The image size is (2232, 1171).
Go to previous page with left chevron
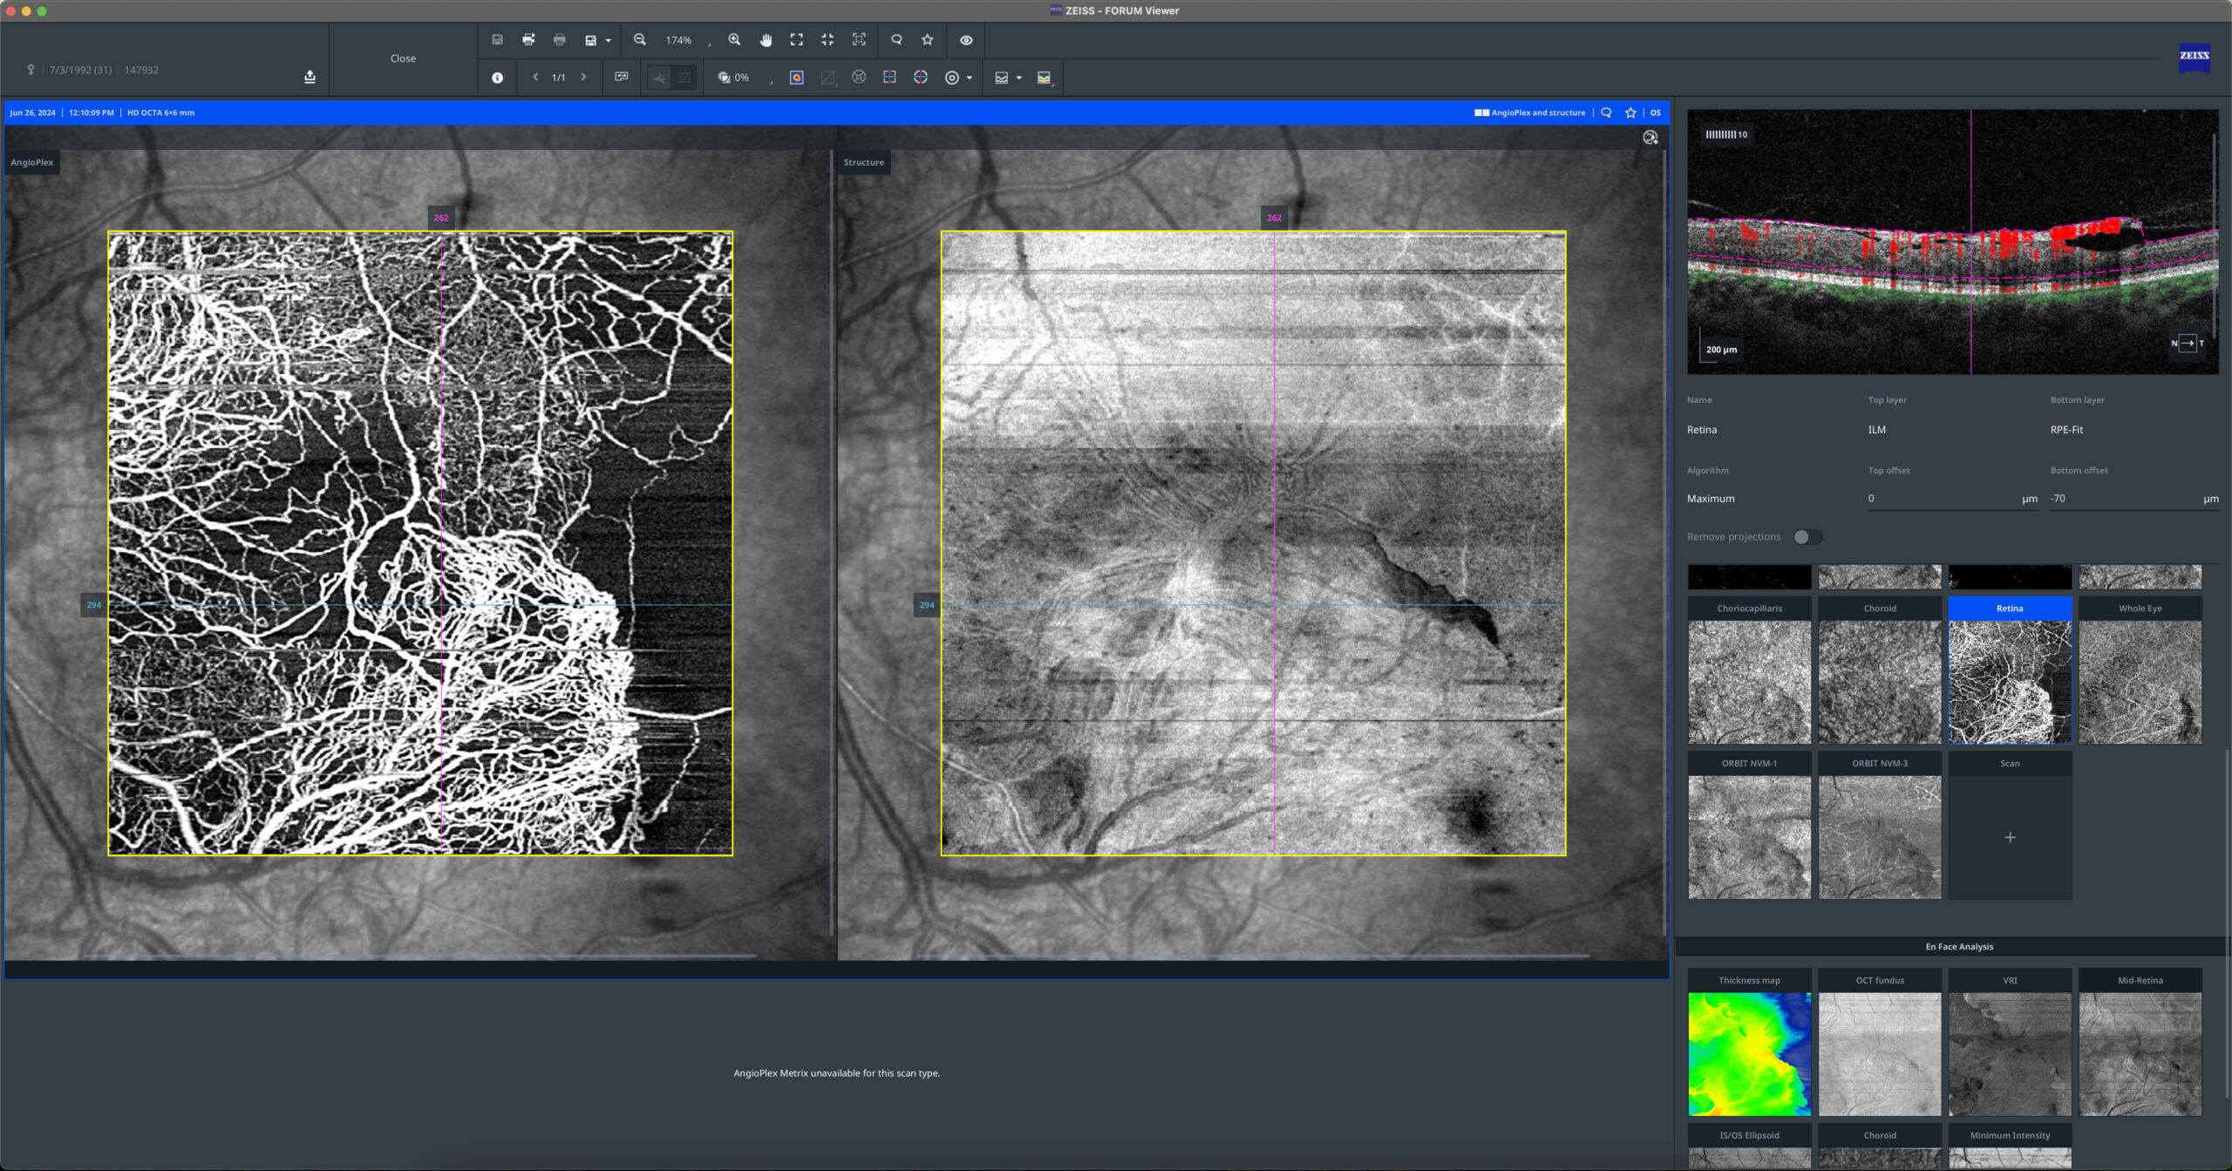tap(535, 77)
